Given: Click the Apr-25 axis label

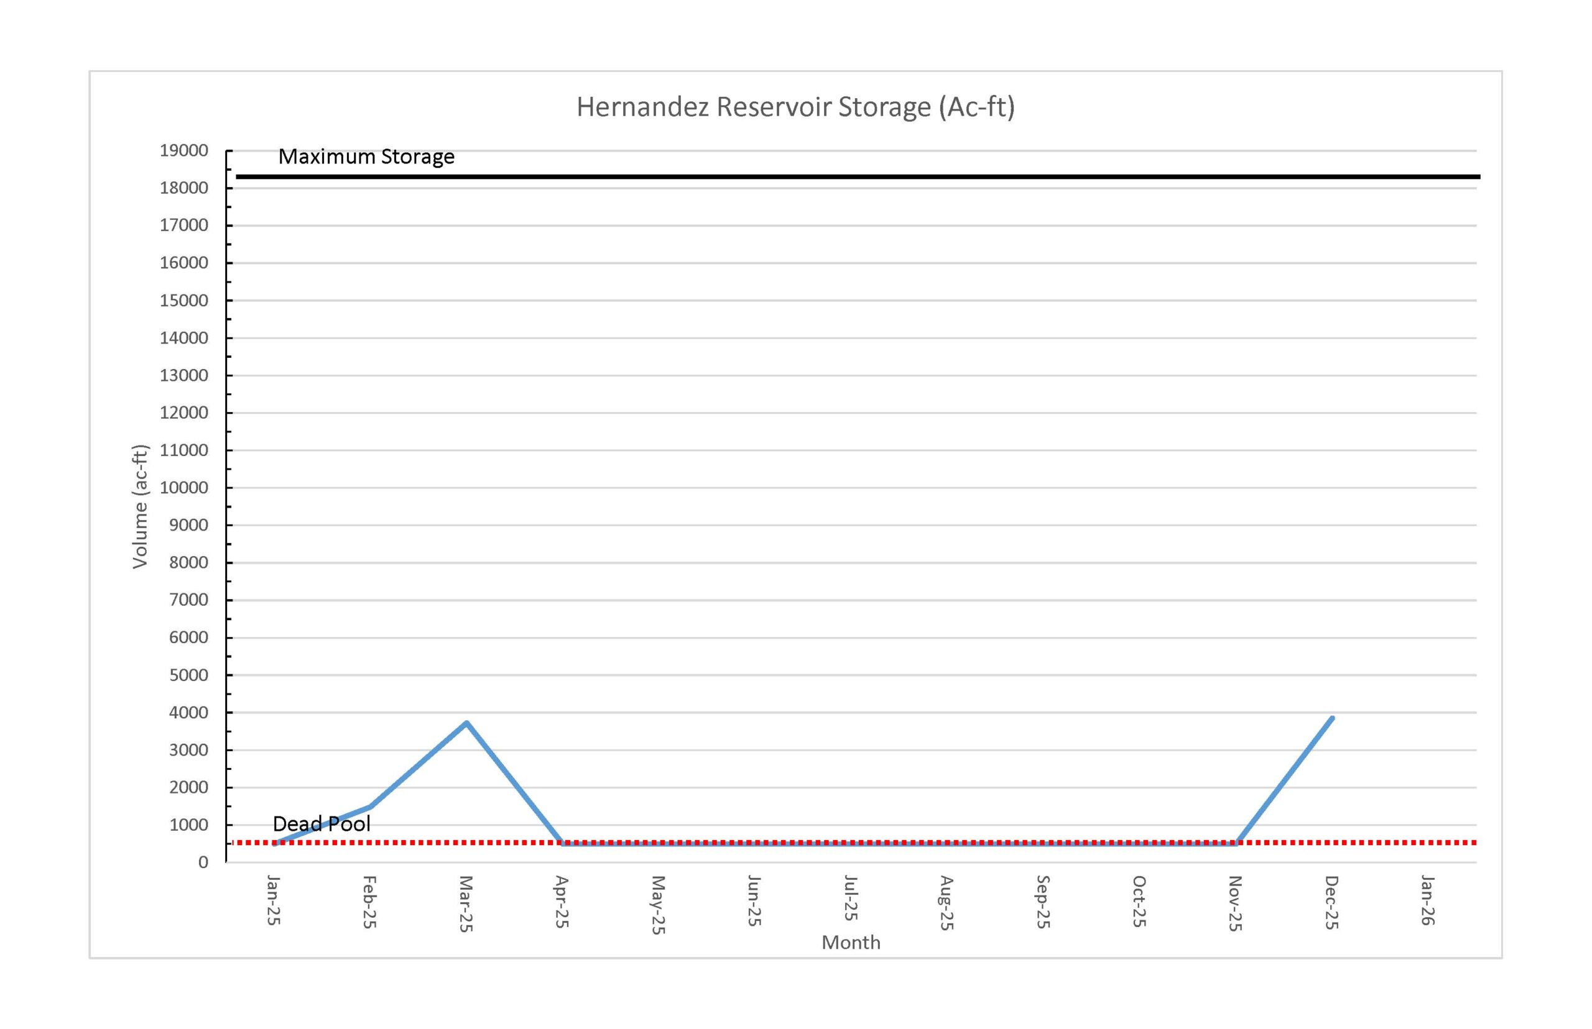Looking at the screenshot, I should pyautogui.click(x=562, y=901).
